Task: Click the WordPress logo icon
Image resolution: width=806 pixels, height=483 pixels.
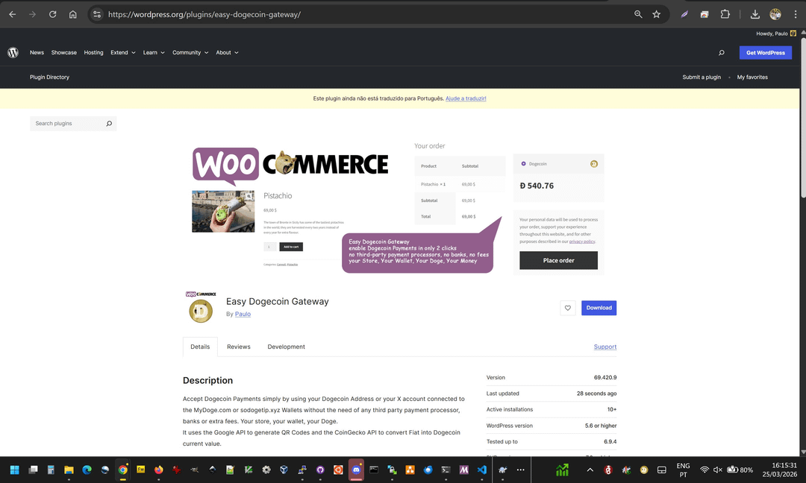Action: point(13,53)
